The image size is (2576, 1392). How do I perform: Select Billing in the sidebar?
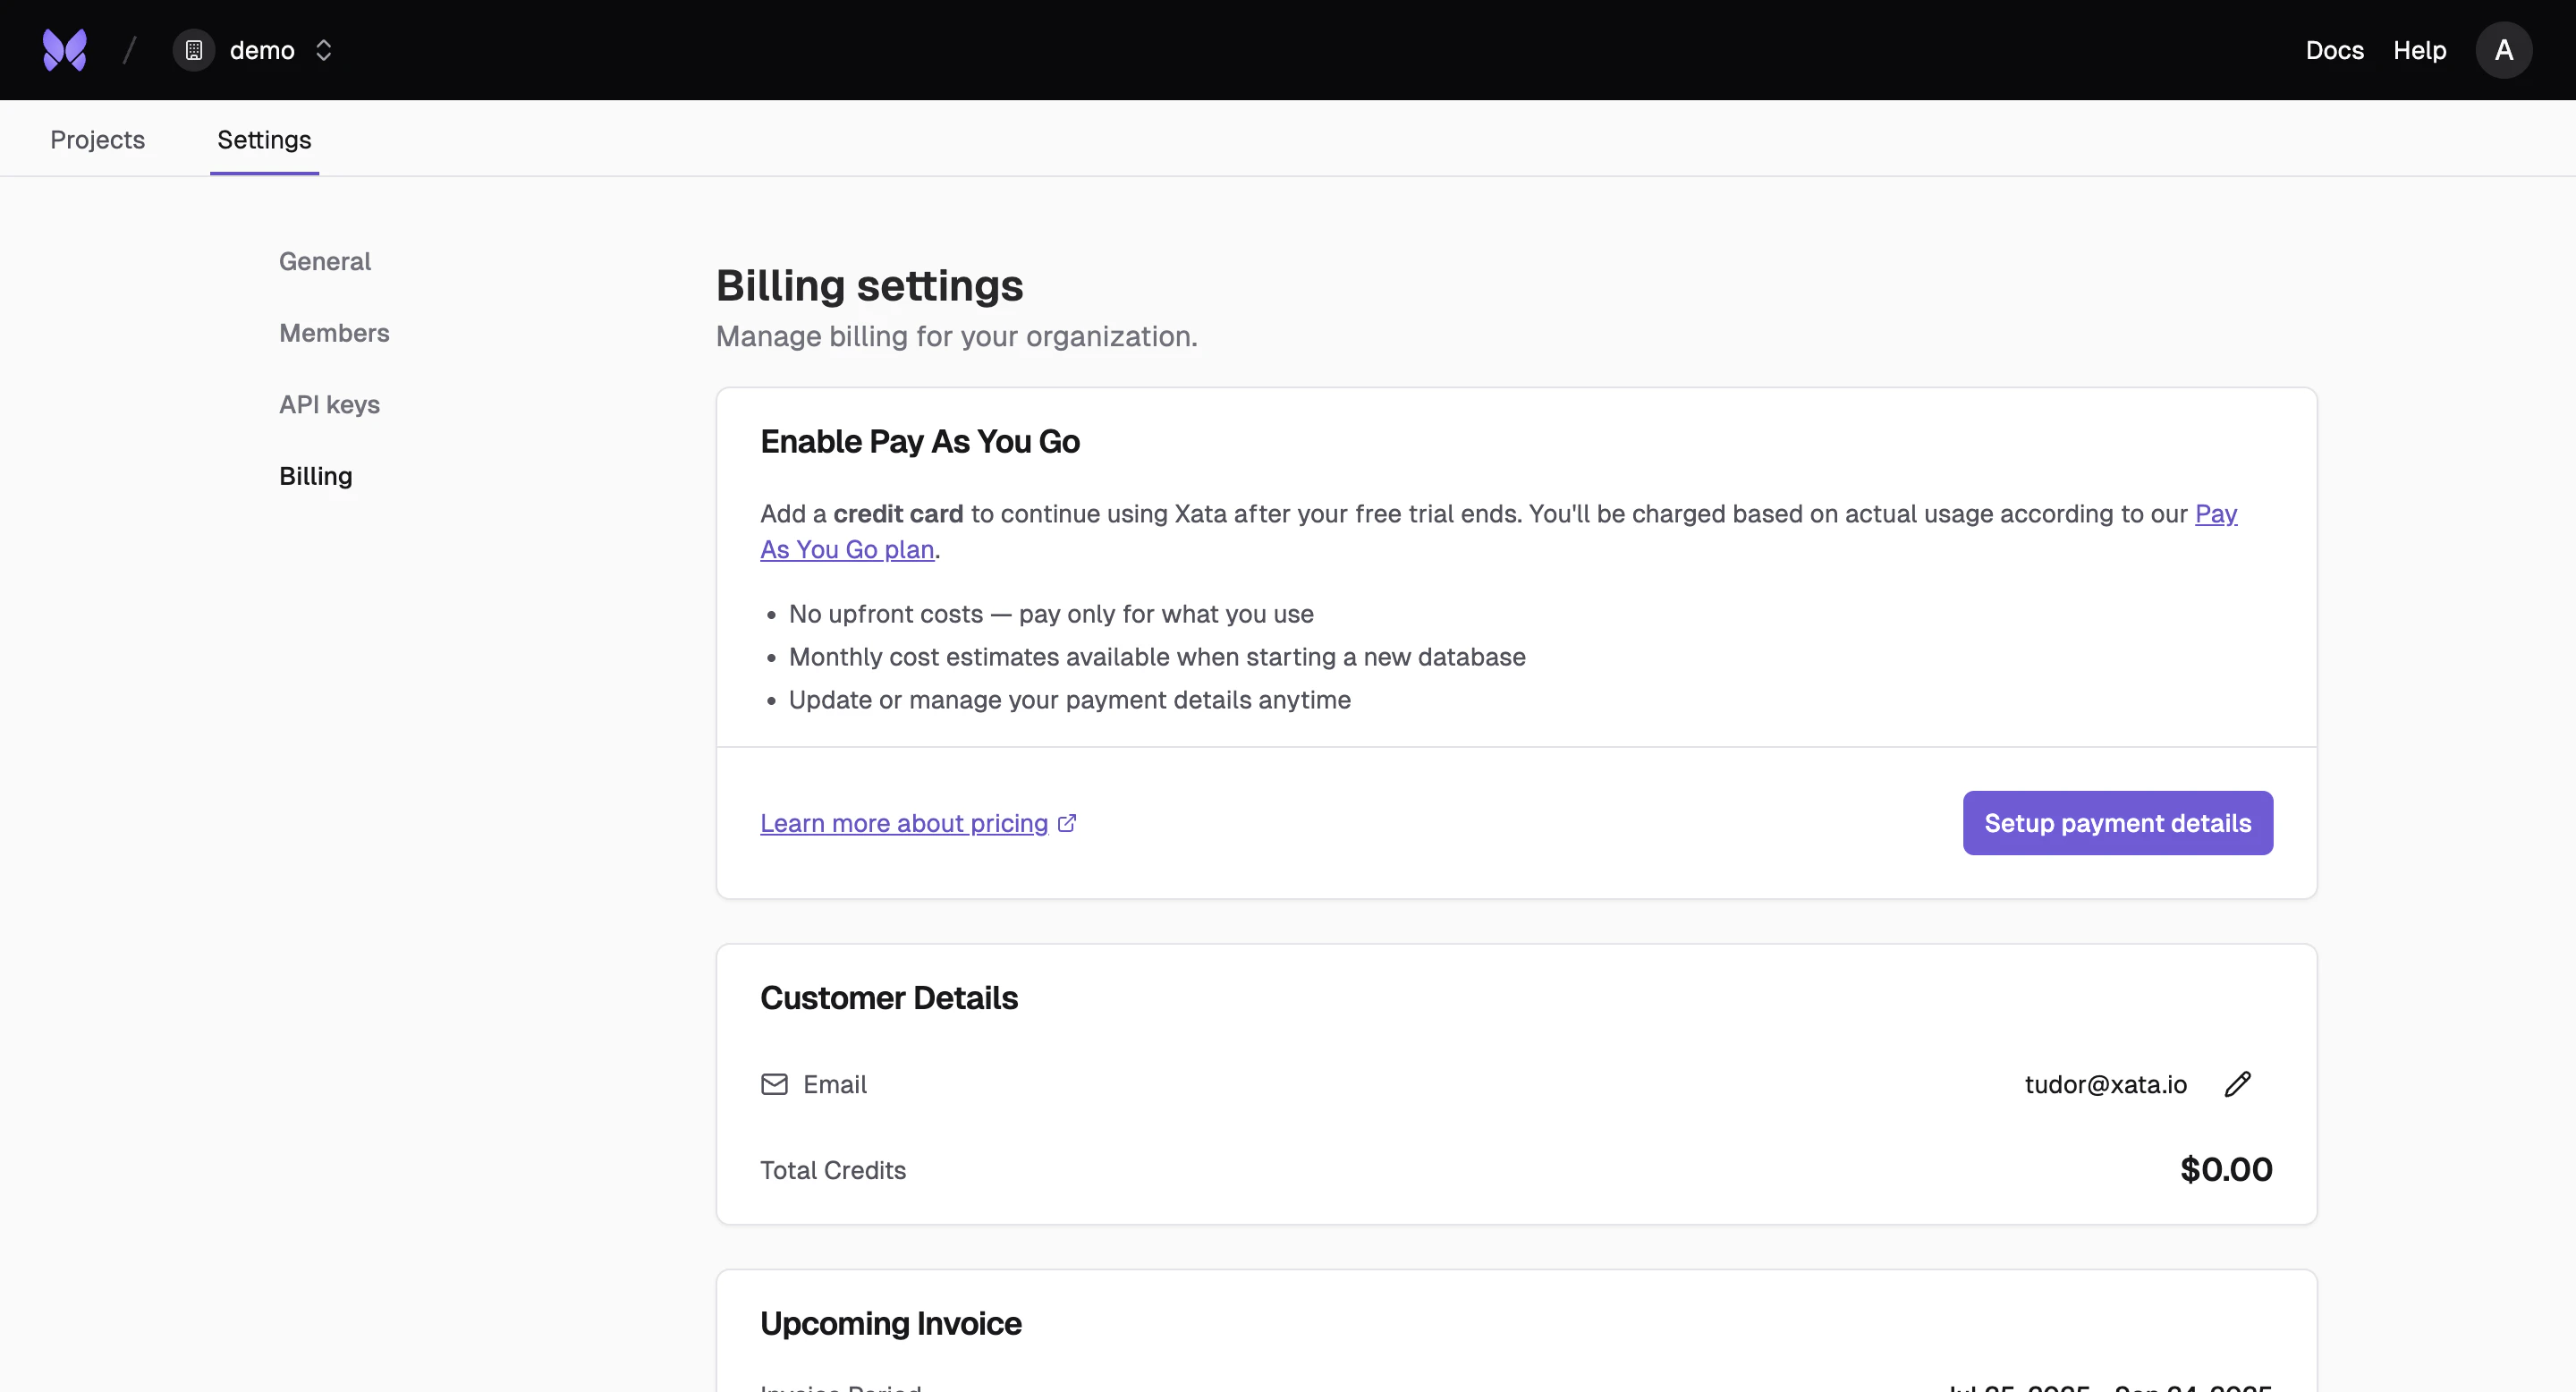click(x=315, y=476)
